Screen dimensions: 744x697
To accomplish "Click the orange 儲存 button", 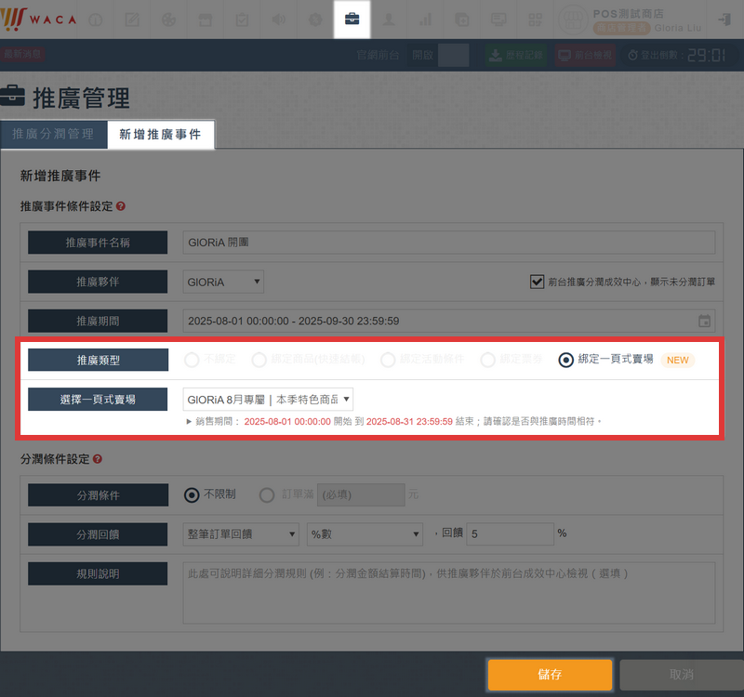I will click(550, 675).
